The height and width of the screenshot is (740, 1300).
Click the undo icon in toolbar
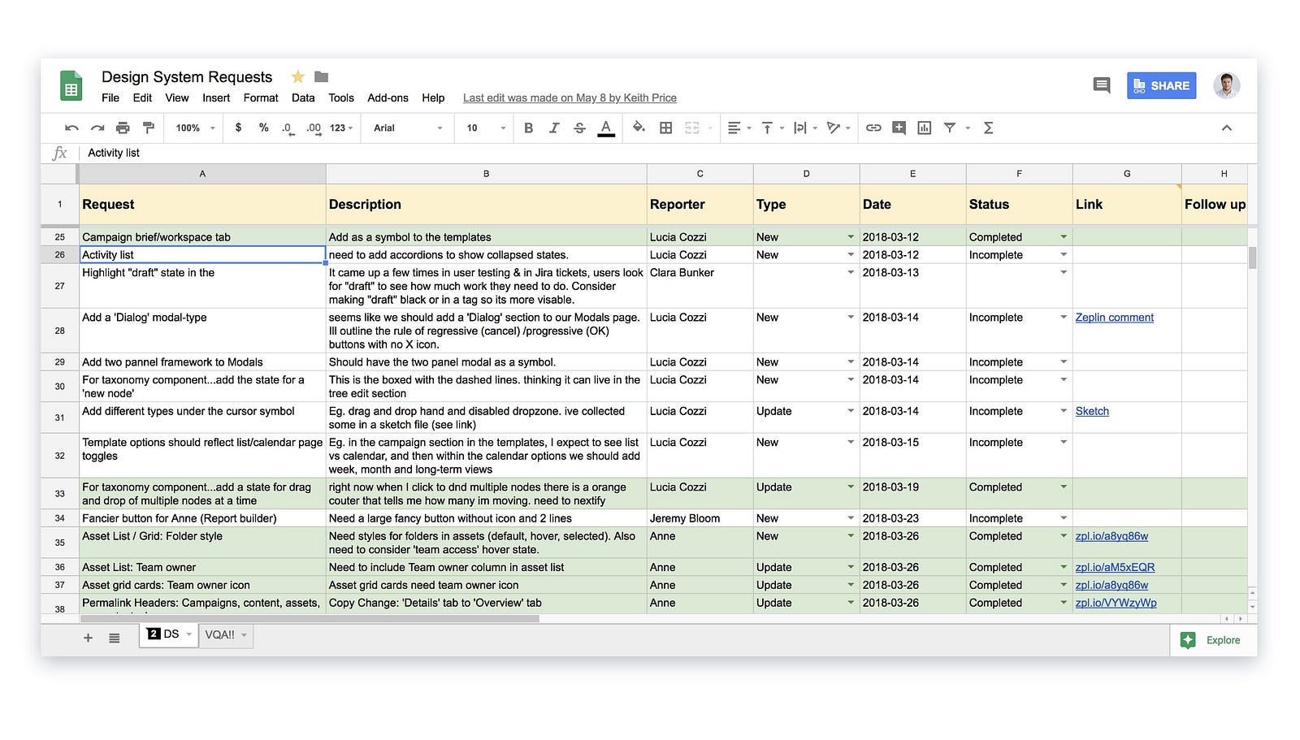[71, 128]
